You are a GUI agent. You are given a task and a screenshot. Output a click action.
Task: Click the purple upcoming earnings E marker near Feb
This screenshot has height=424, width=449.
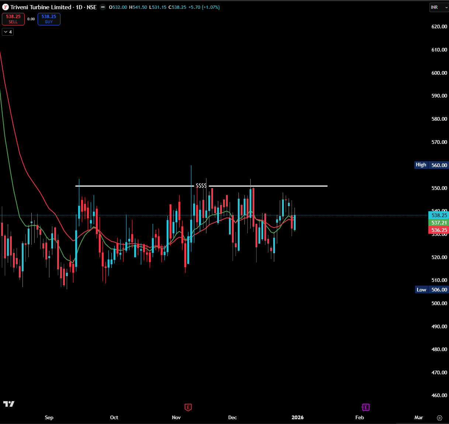pyautogui.click(x=365, y=407)
